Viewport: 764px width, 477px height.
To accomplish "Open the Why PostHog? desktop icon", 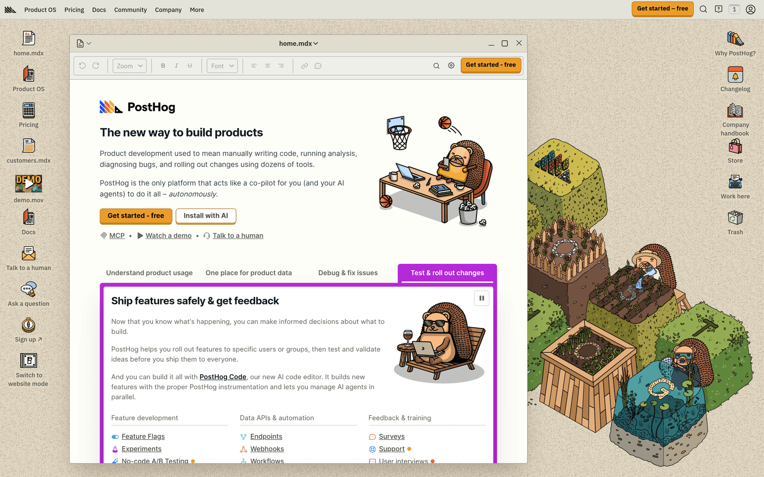I will 735,39.
